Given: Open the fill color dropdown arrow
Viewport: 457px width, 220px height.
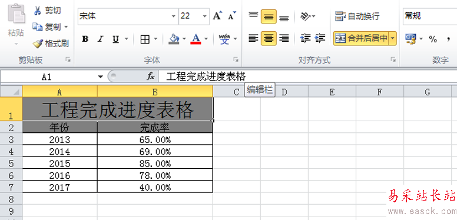Looking at the screenshot, I should click(x=184, y=39).
